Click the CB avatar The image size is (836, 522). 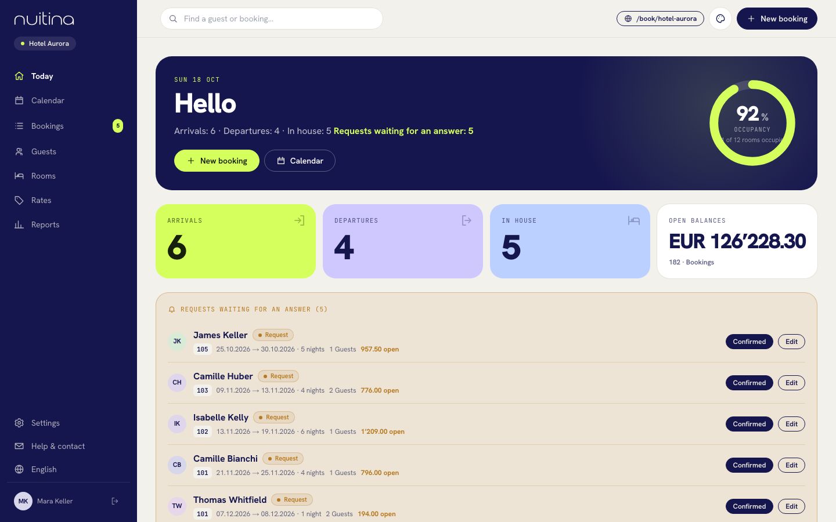(177, 465)
